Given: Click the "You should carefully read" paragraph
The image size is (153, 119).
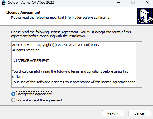Looking at the screenshot, I should click(x=70, y=74).
